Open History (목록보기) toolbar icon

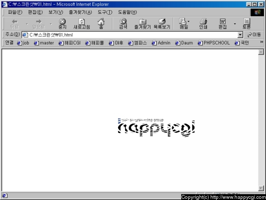tap(162, 24)
